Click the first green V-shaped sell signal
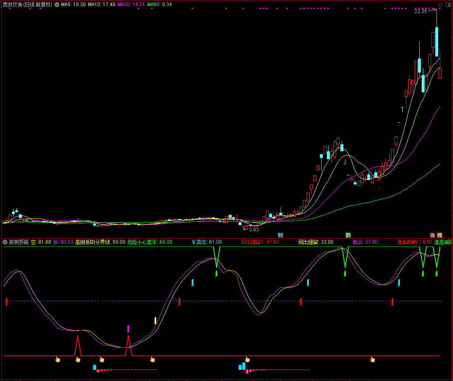Viewport: 453px width, 381px height. (x=216, y=257)
